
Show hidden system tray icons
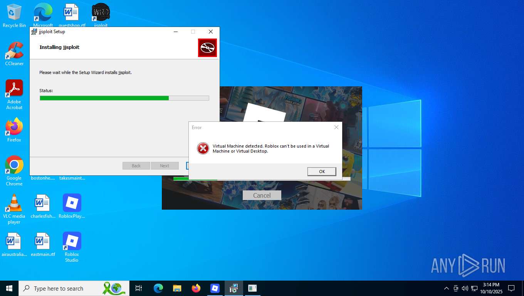tap(447, 288)
